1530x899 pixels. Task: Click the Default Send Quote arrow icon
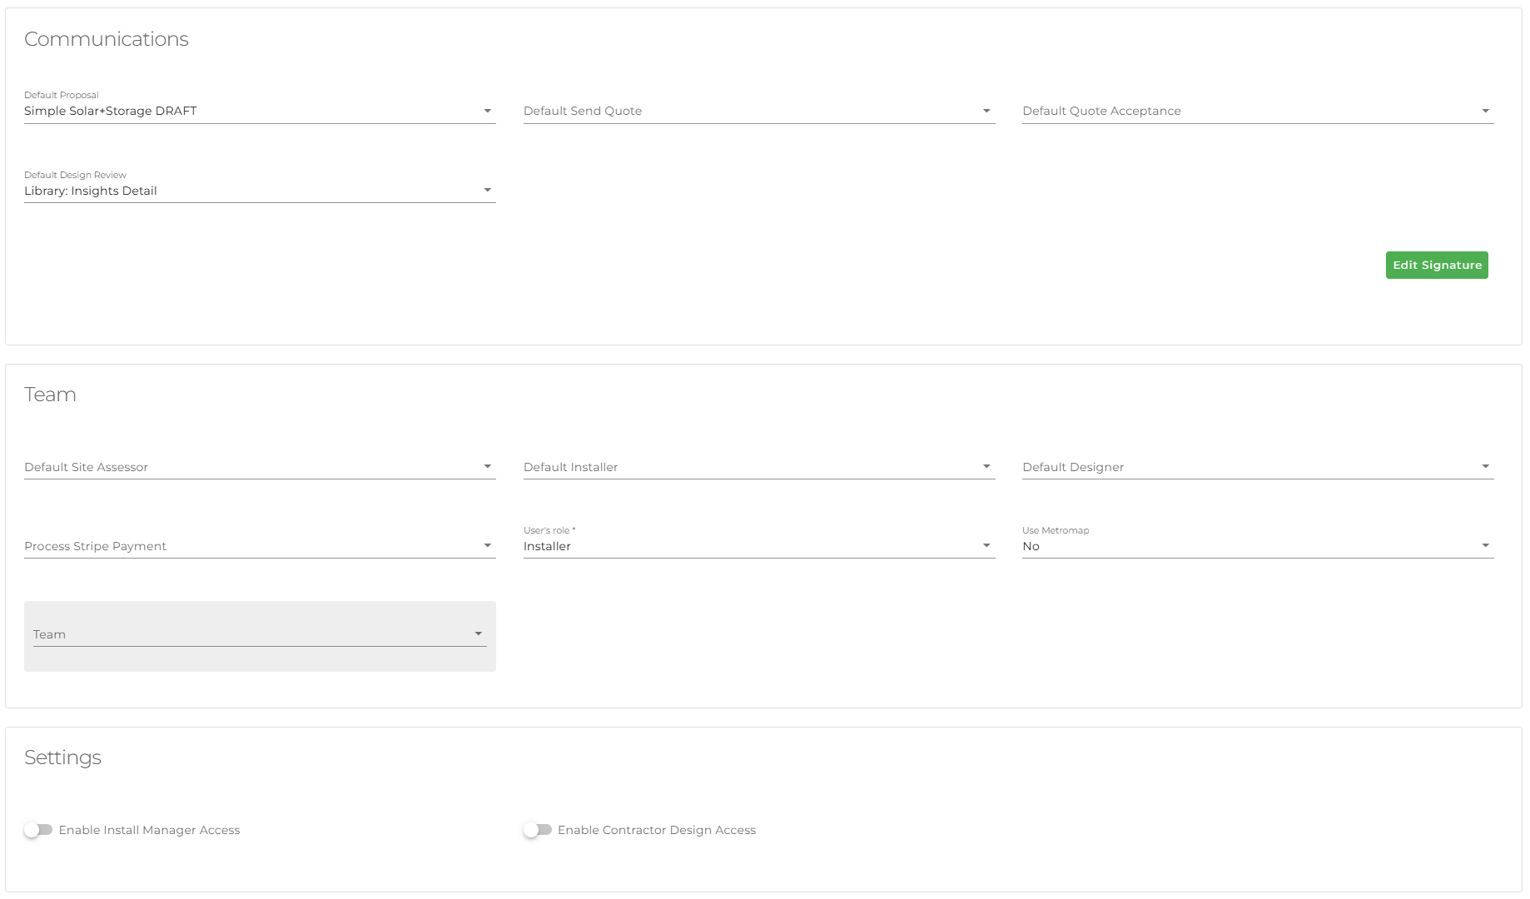[986, 111]
